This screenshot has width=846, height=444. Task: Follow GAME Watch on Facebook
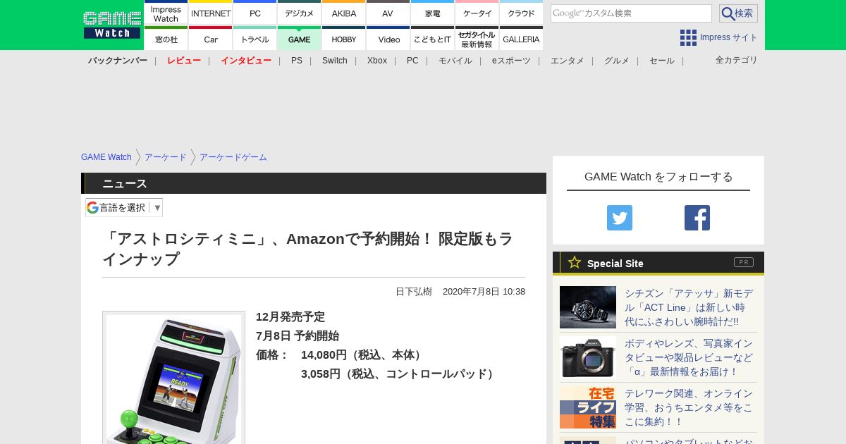[x=697, y=218]
